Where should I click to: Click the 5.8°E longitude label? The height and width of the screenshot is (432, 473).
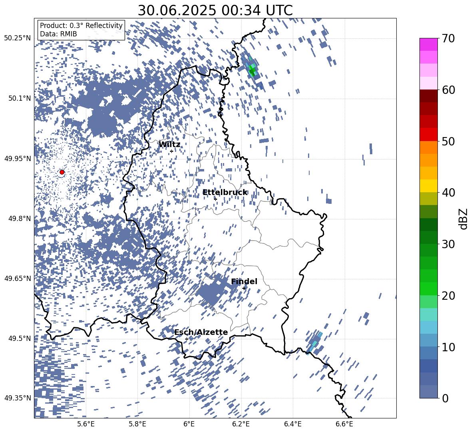pyautogui.click(x=137, y=424)
